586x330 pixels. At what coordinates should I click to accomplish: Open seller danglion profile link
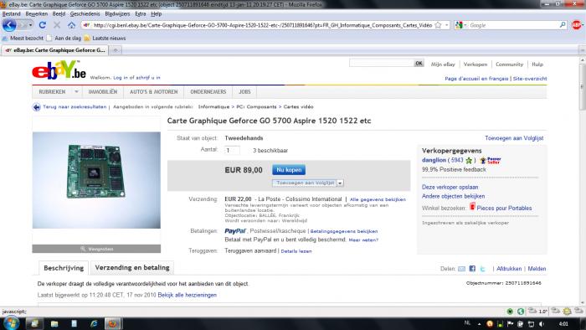pyautogui.click(x=434, y=160)
